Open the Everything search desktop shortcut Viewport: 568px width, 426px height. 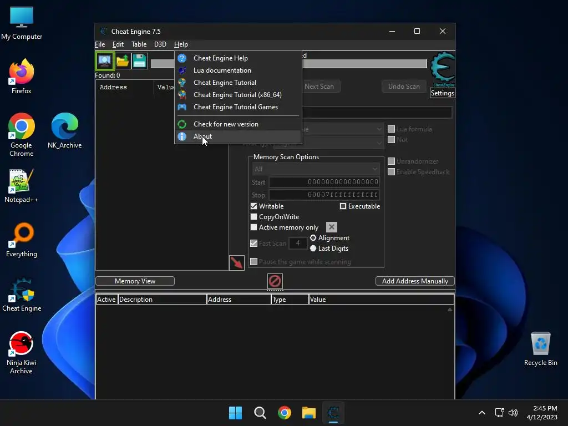[x=22, y=240]
